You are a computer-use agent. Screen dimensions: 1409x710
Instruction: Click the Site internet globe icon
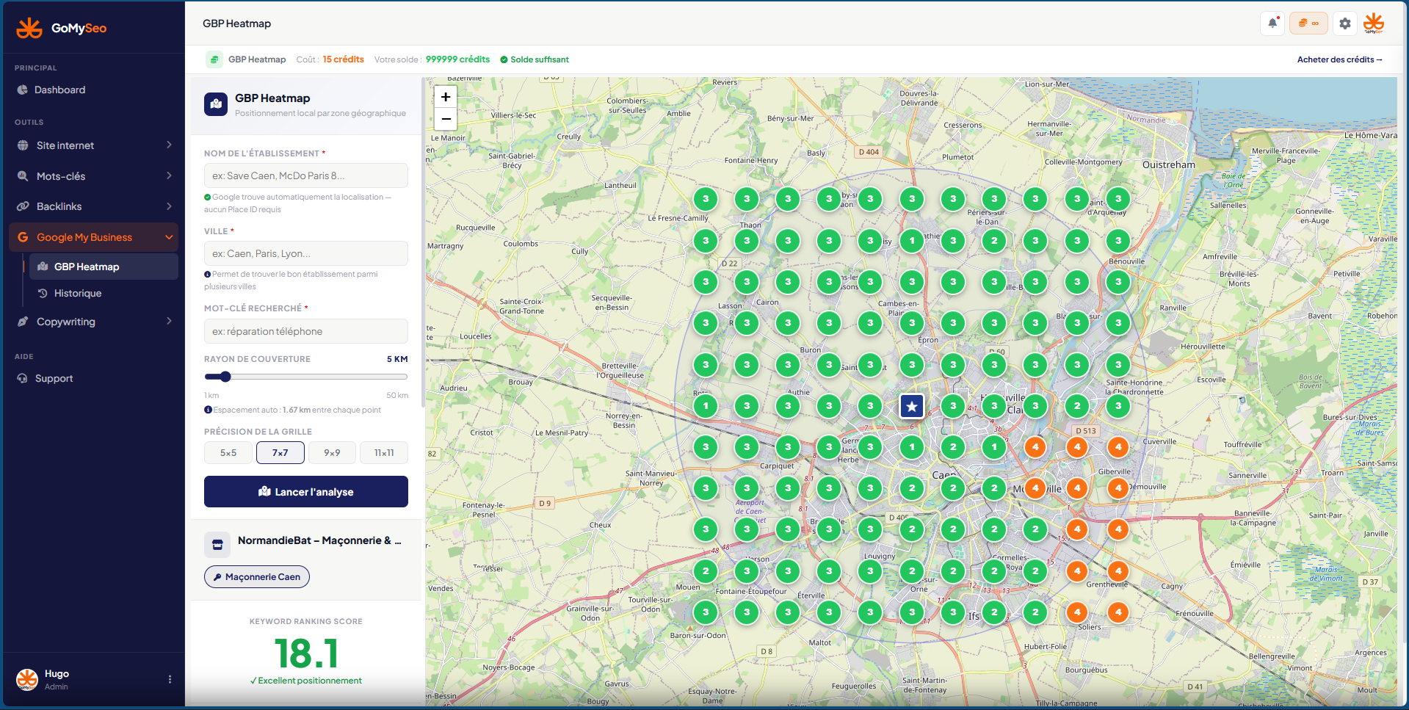coord(23,145)
